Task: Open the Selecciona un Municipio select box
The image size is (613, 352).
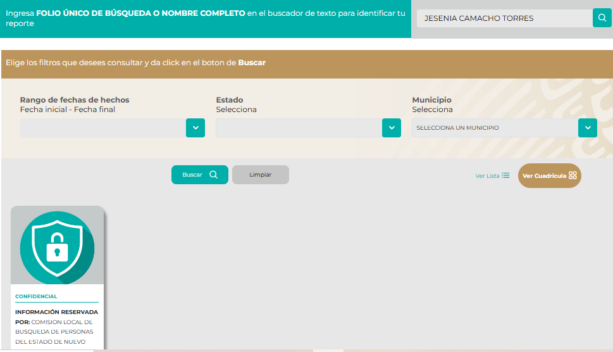Action: [495, 128]
